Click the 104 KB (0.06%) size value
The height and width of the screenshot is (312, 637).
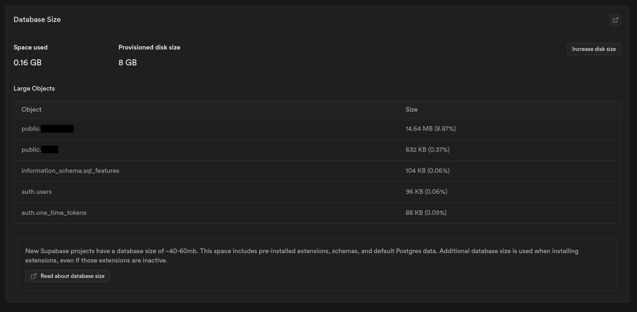click(x=427, y=170)
